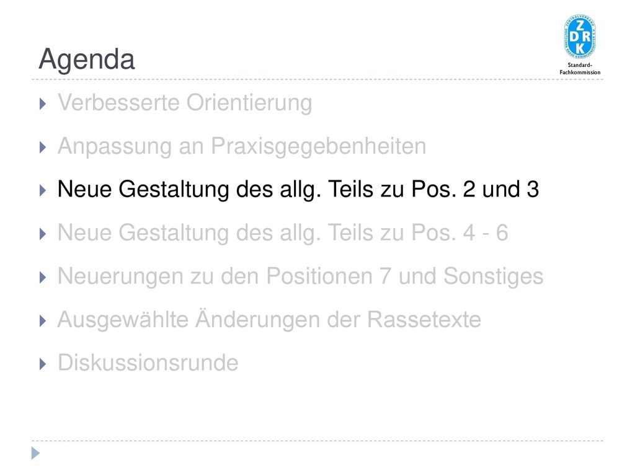
Task: Select Neue Gestaltung des allg. Teils Pos. 4 - 6
Action: click(x=283, y=233)
